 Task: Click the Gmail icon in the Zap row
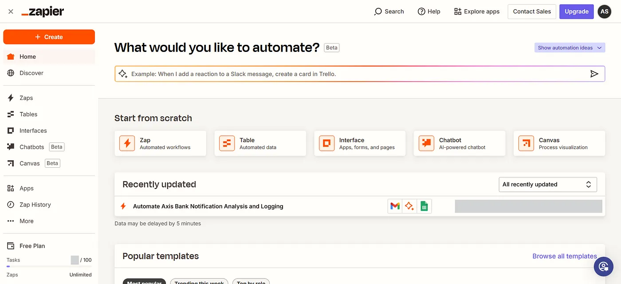click(395, 206)
